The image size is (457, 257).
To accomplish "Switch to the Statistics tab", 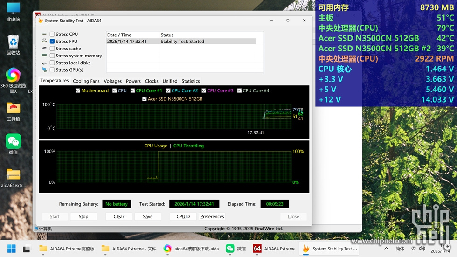I will tap(191, 81).
